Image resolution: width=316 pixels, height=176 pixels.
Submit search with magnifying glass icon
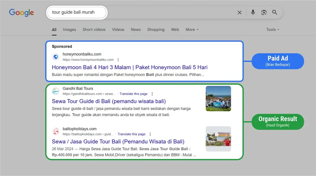click(x=275, y=12)
